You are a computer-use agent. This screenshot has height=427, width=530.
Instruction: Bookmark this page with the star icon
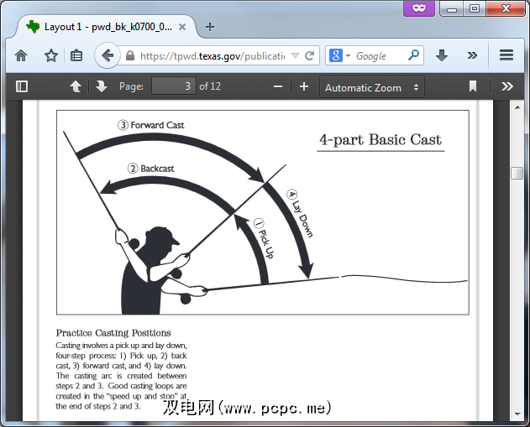tap(50, 55)
